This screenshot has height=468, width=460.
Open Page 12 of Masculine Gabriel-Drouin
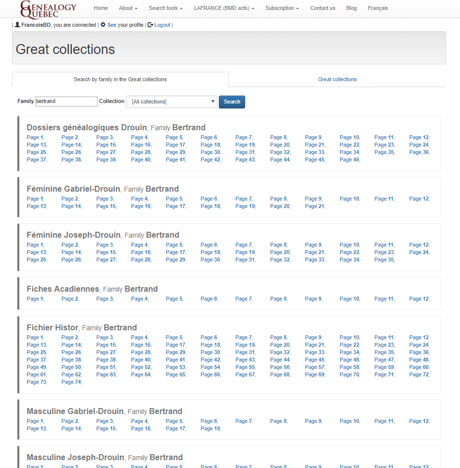[419, 421]
